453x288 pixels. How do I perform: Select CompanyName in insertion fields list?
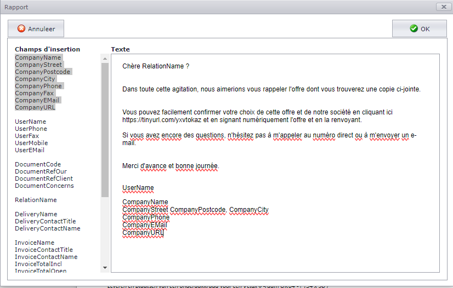(x=38, y=57)
